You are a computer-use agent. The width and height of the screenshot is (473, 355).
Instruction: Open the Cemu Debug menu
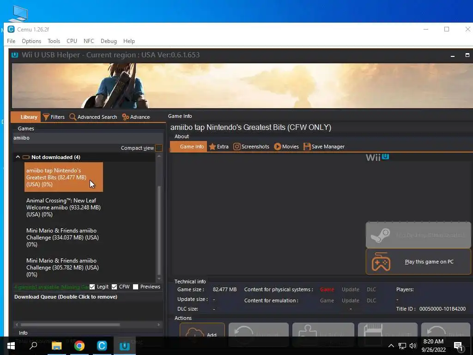109,41
